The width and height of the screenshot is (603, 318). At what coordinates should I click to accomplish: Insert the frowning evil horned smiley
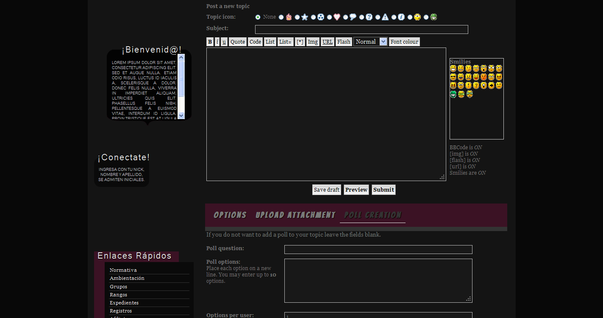[x=499, y=77]
